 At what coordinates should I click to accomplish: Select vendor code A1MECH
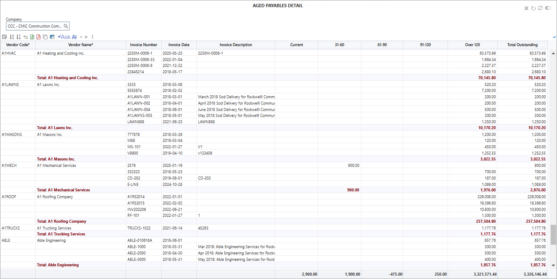coord(9,166)
